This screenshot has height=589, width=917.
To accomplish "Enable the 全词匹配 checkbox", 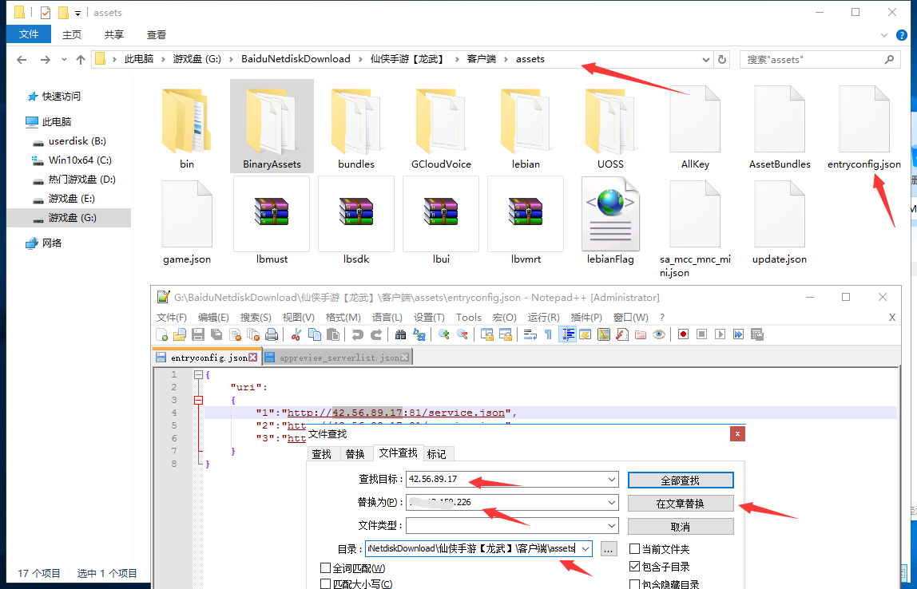I will click(x=325, y=568).
